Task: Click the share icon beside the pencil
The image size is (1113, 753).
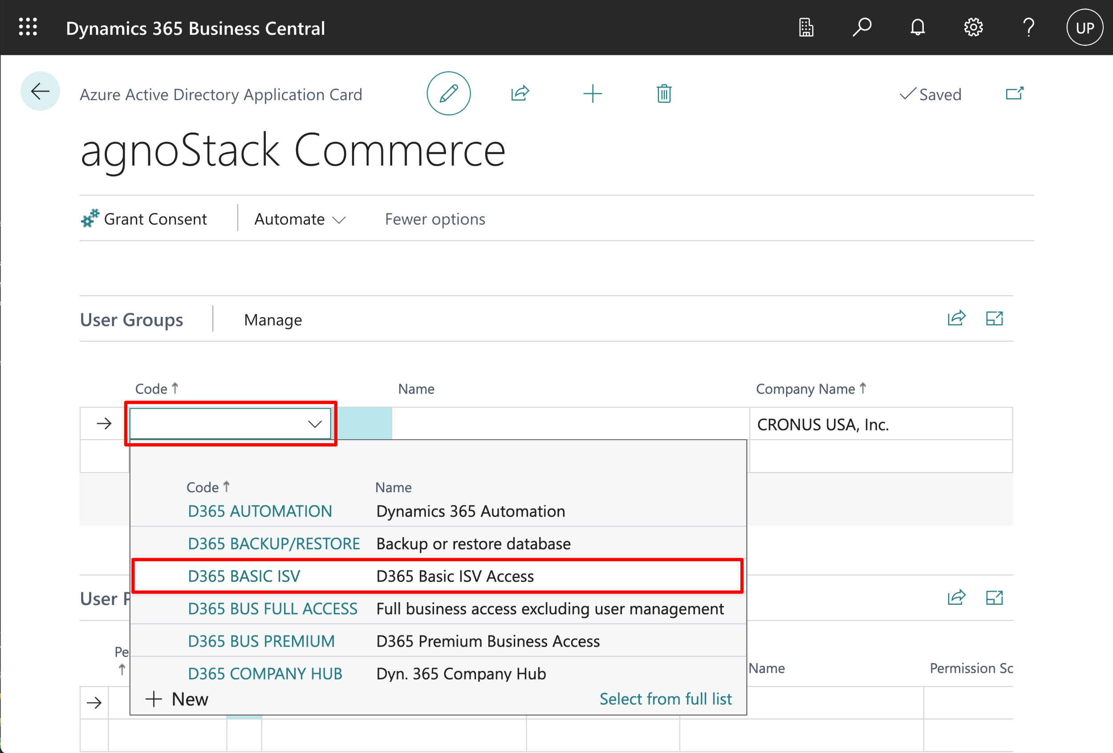Action: pyautogui.click(x=520, y=93)
